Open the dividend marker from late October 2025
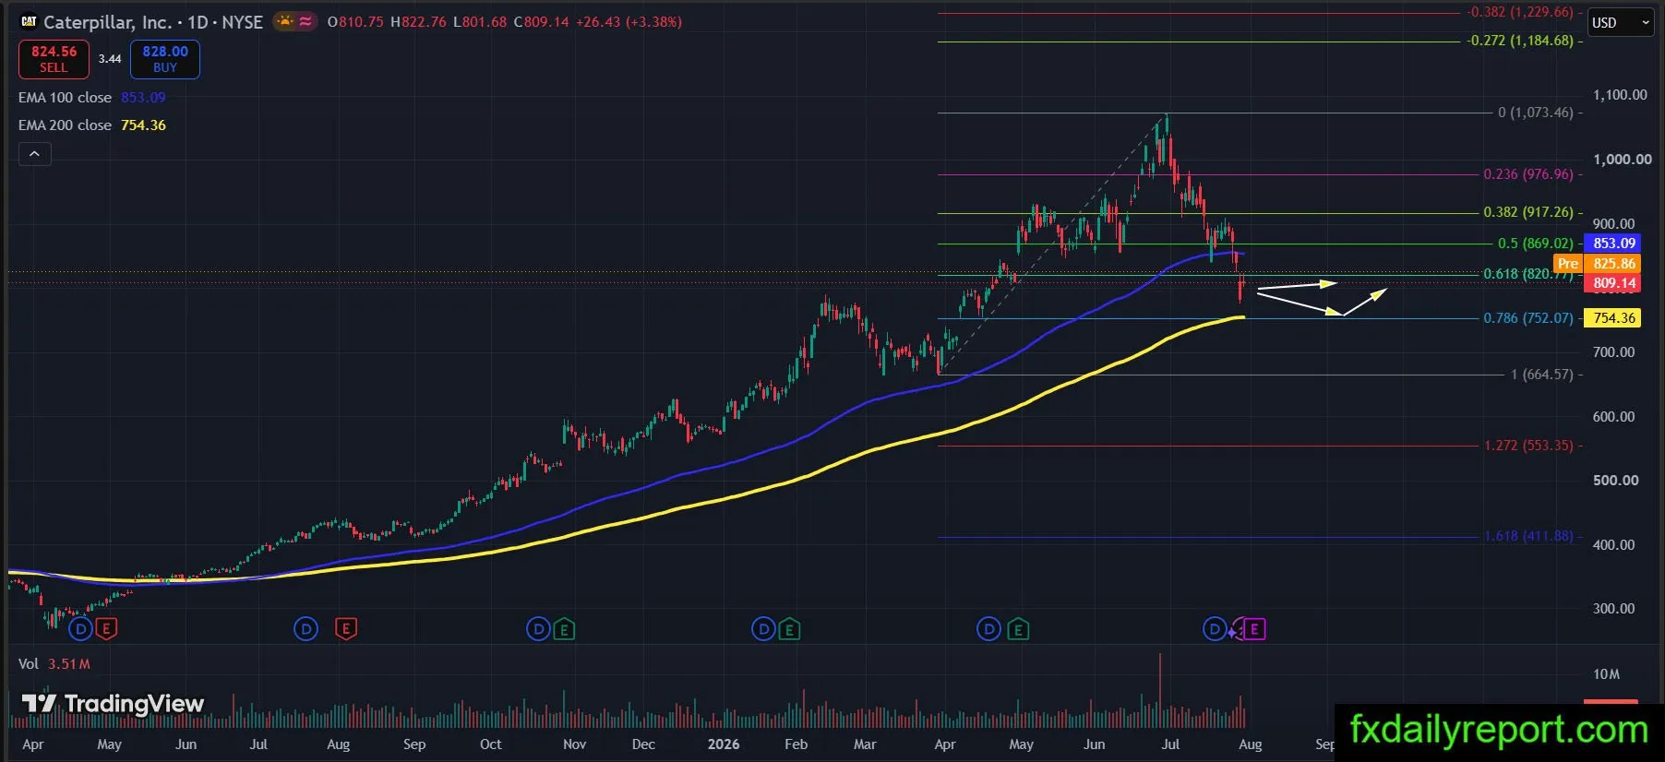This screenshot has width=1665, height=762. pos(538,629)
